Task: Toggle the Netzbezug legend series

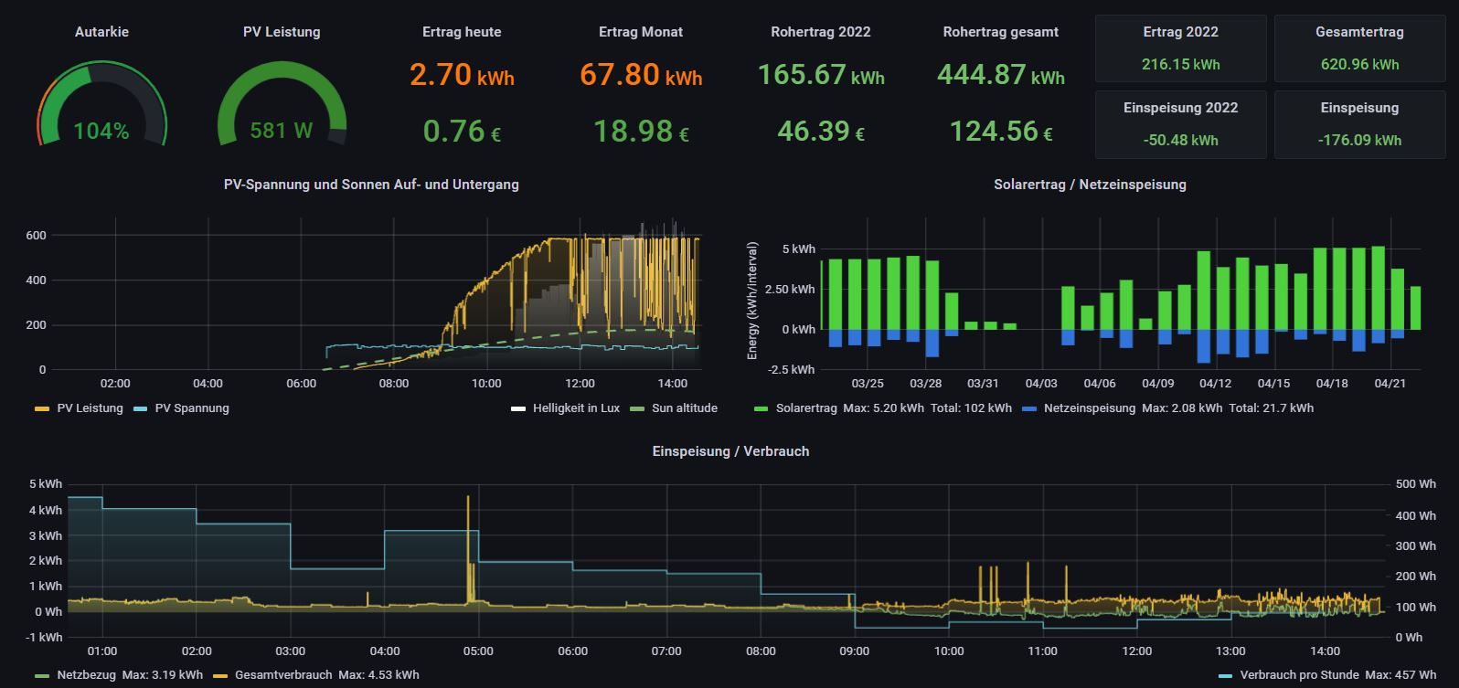Action: (x=84, y=675)
